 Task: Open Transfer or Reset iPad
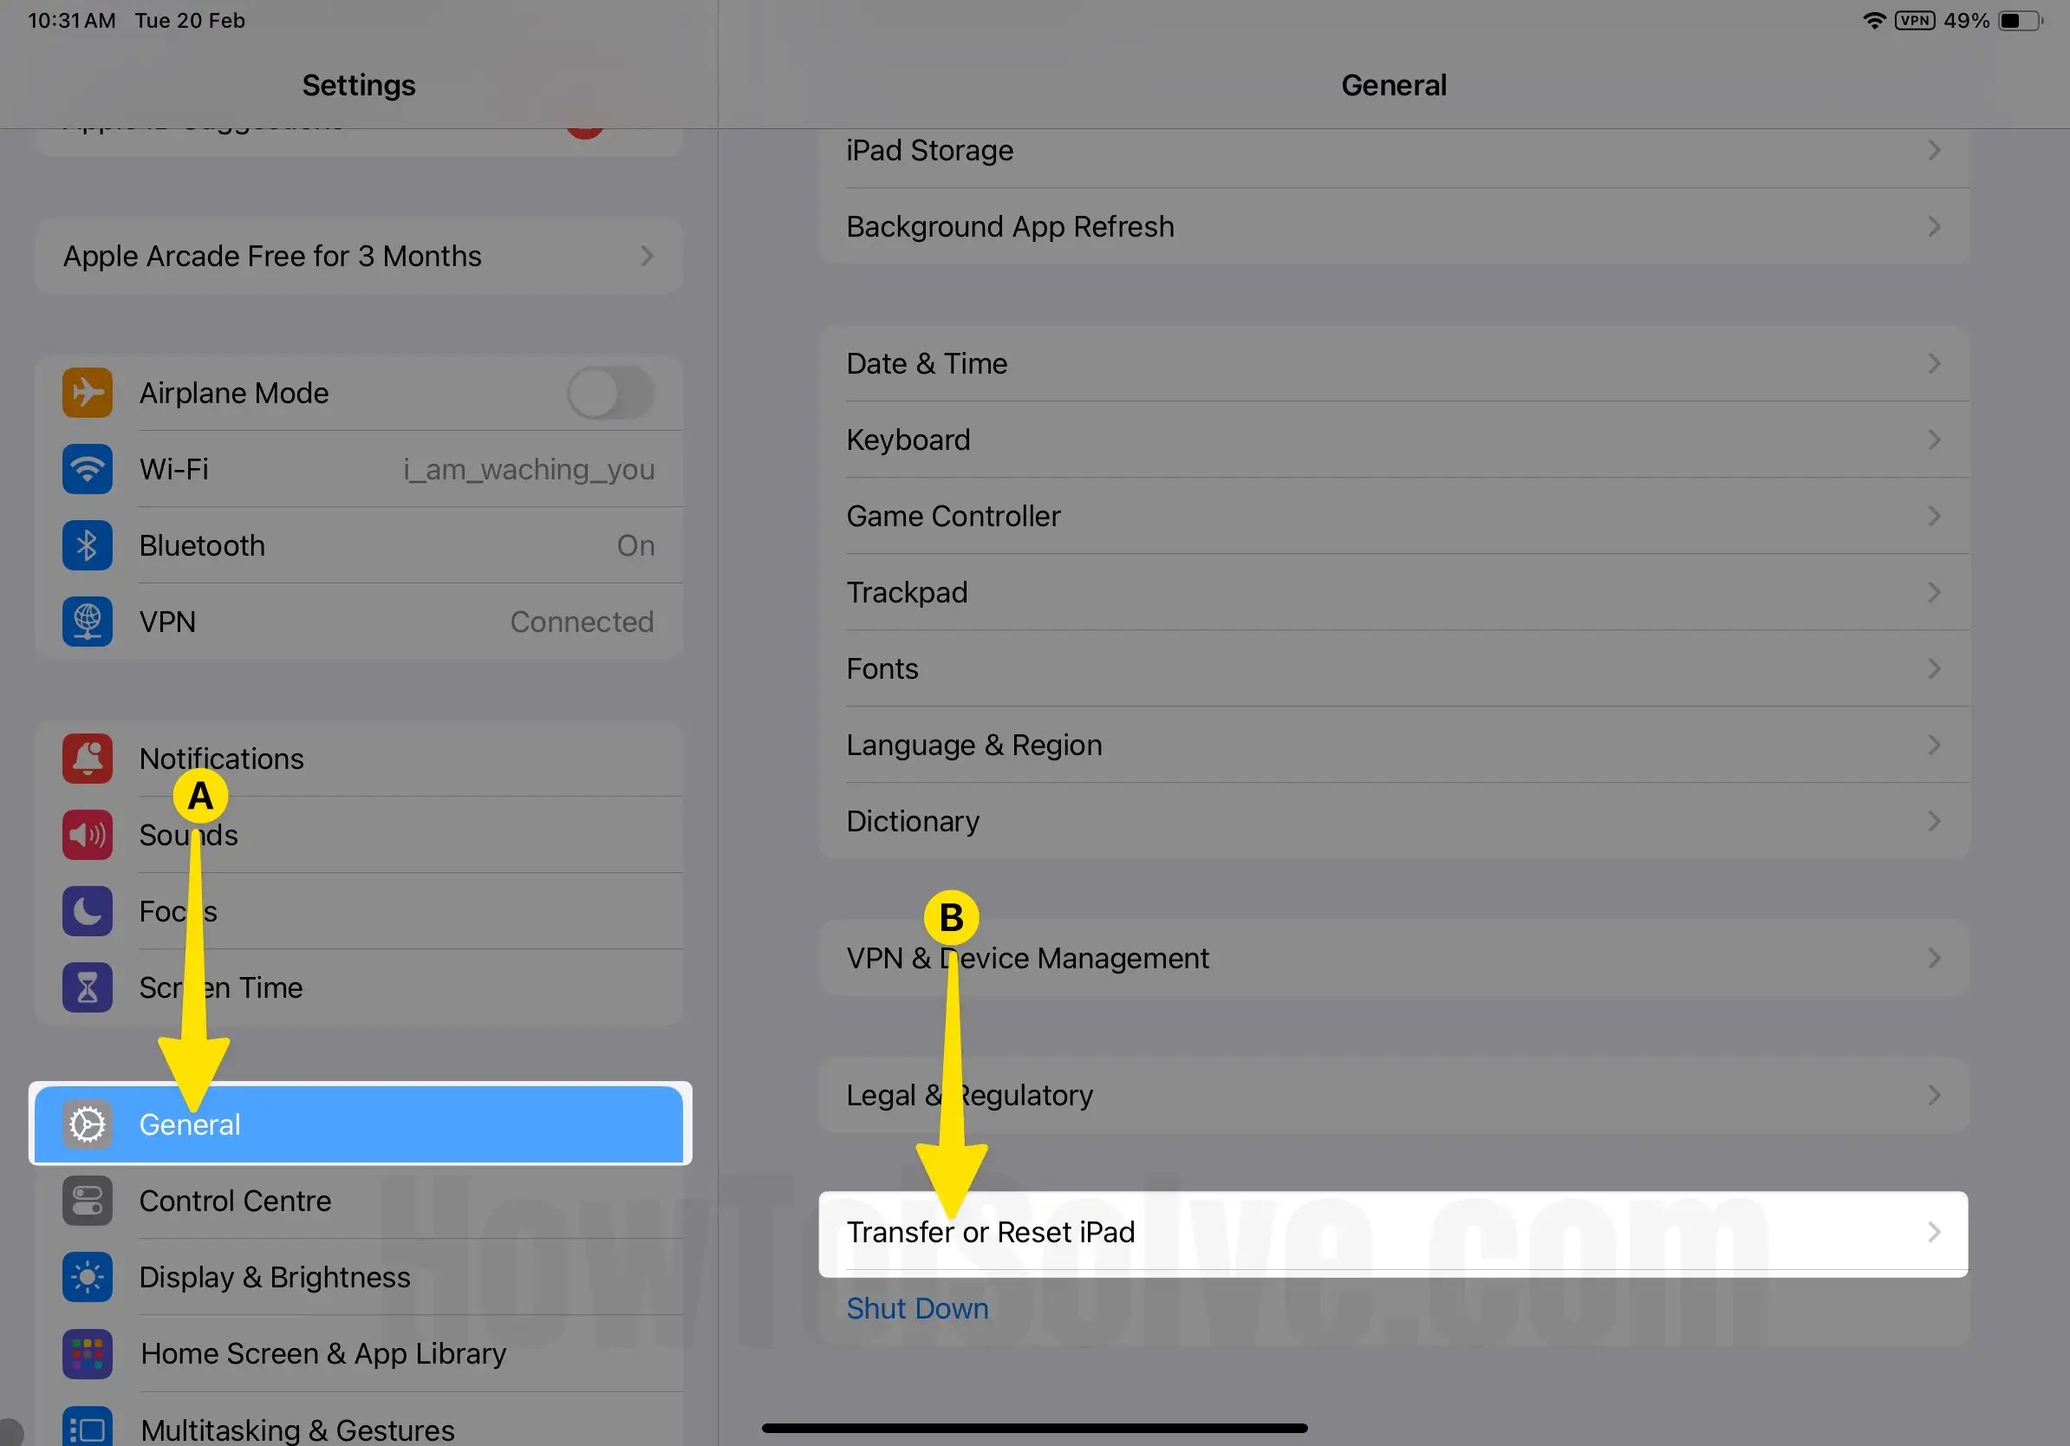click(992, 1233)
